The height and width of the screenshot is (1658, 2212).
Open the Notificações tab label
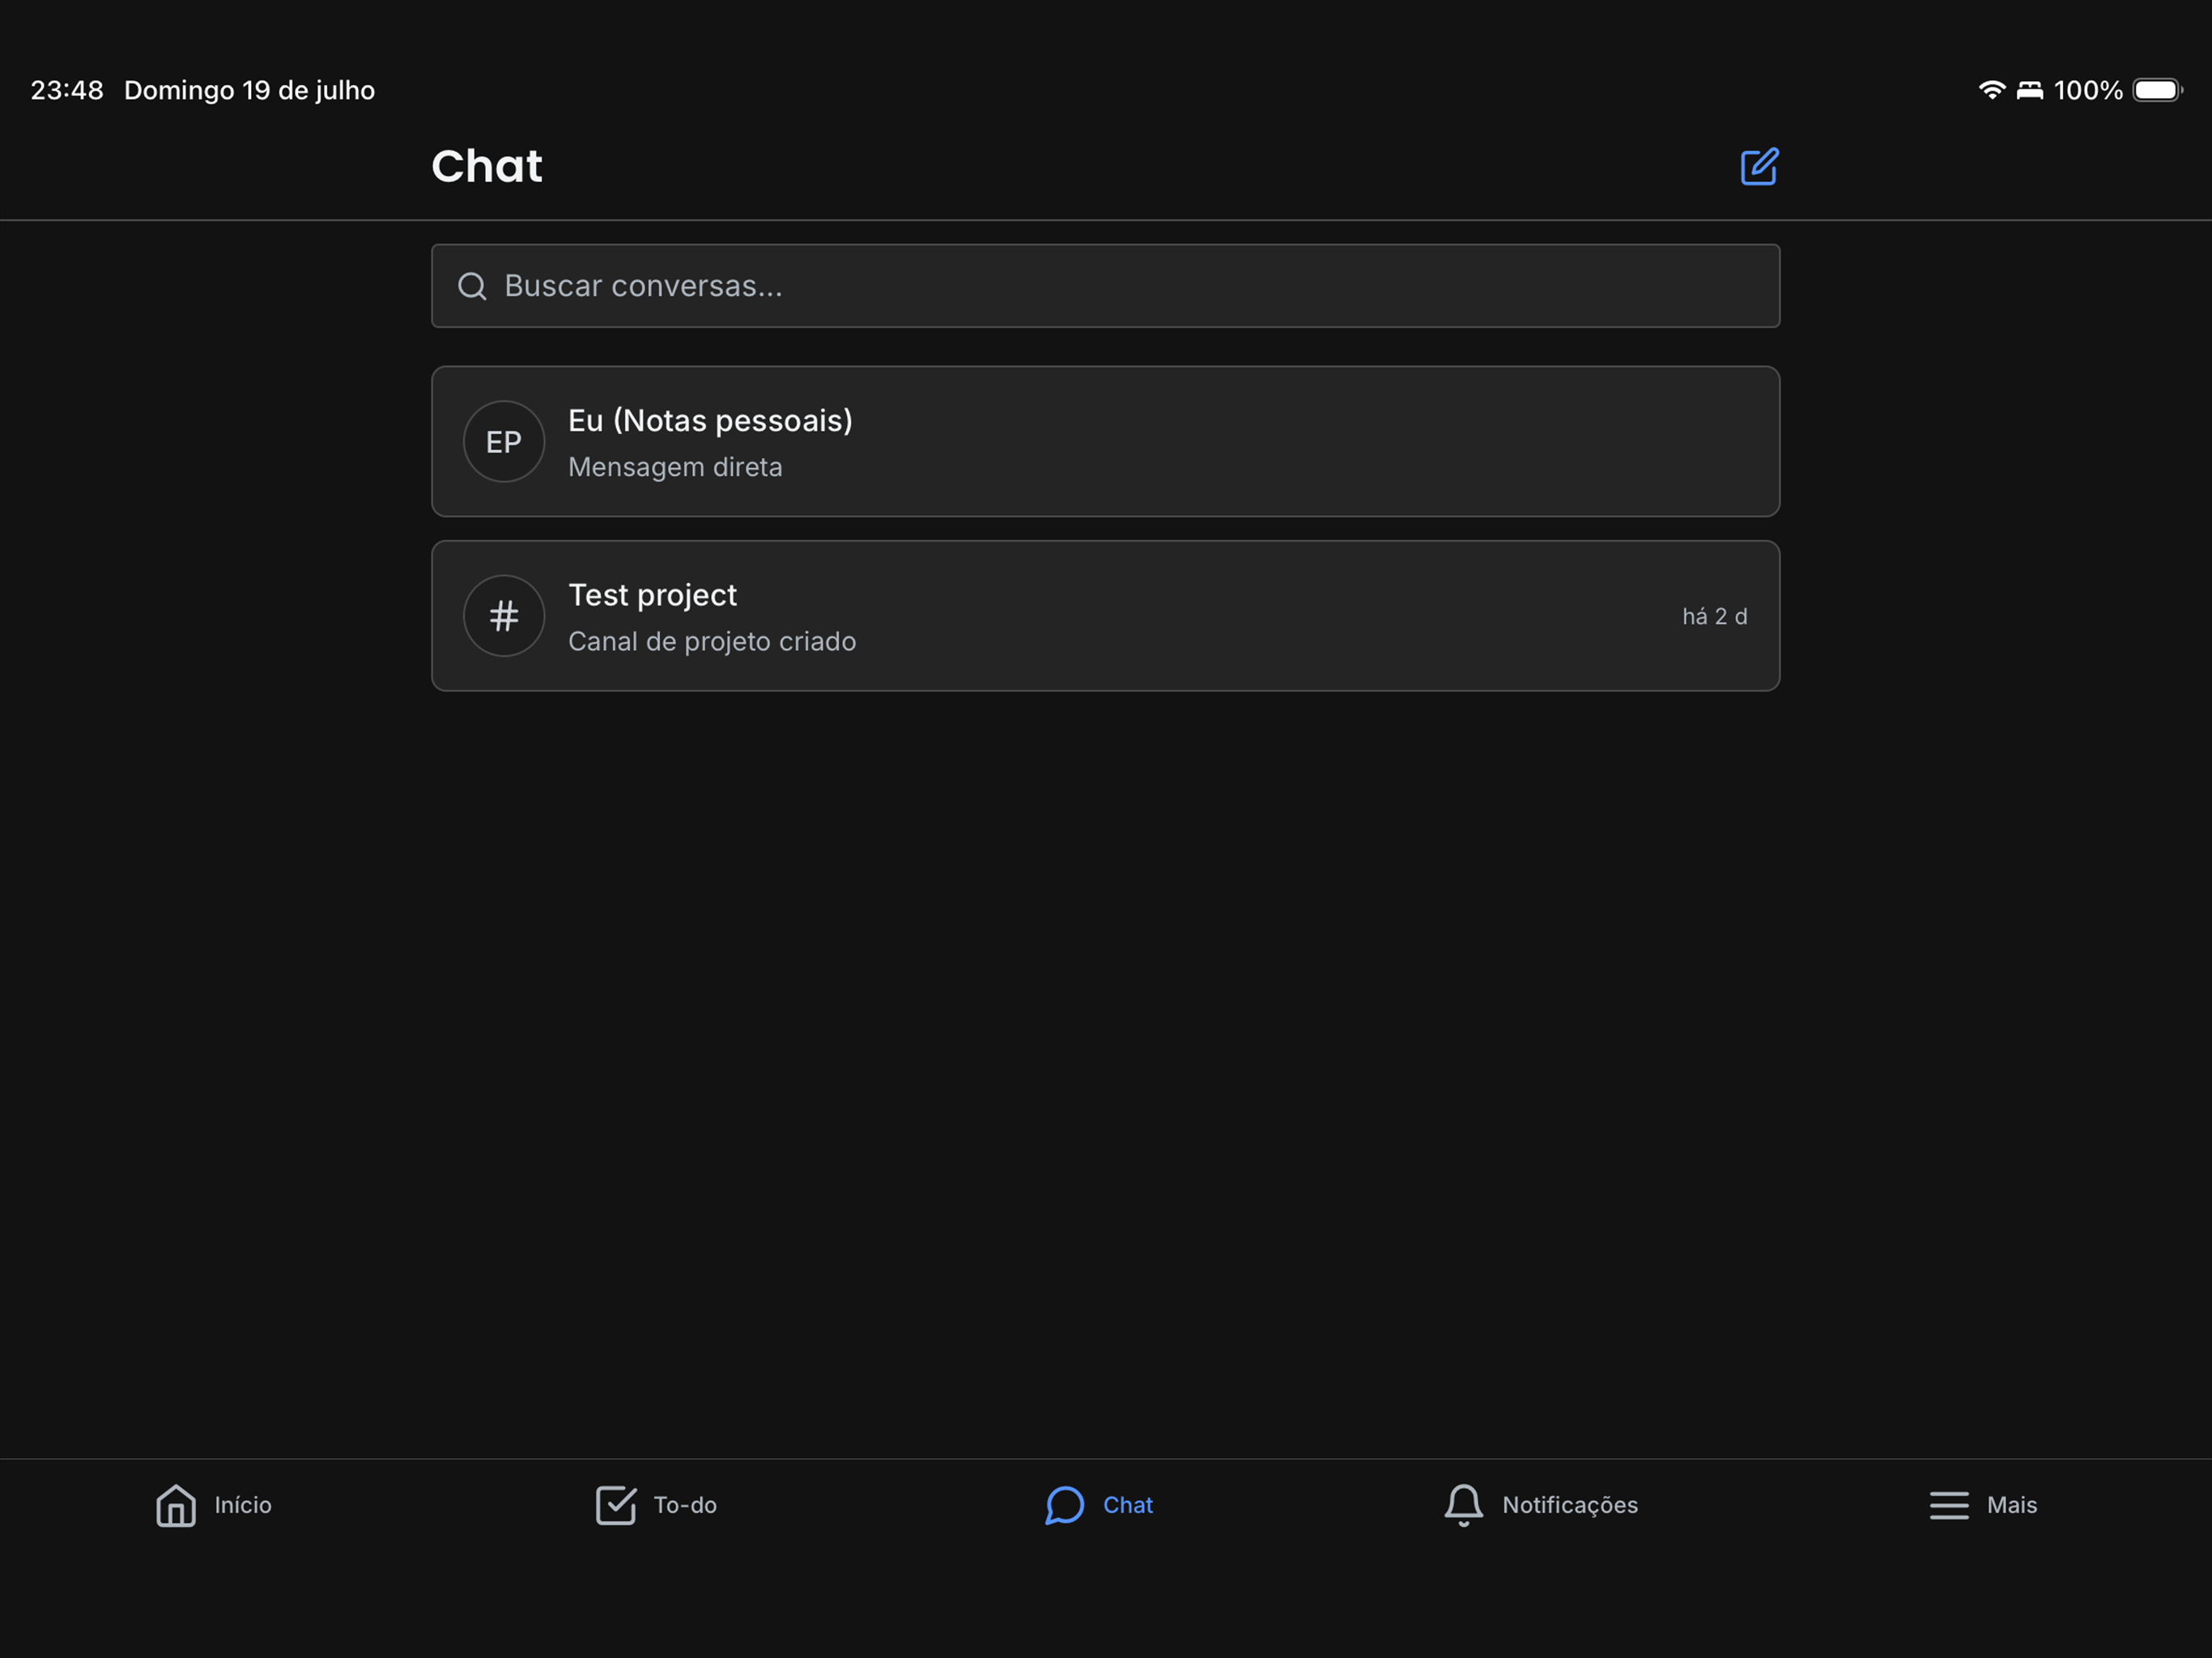[x=1570, y=1505]
